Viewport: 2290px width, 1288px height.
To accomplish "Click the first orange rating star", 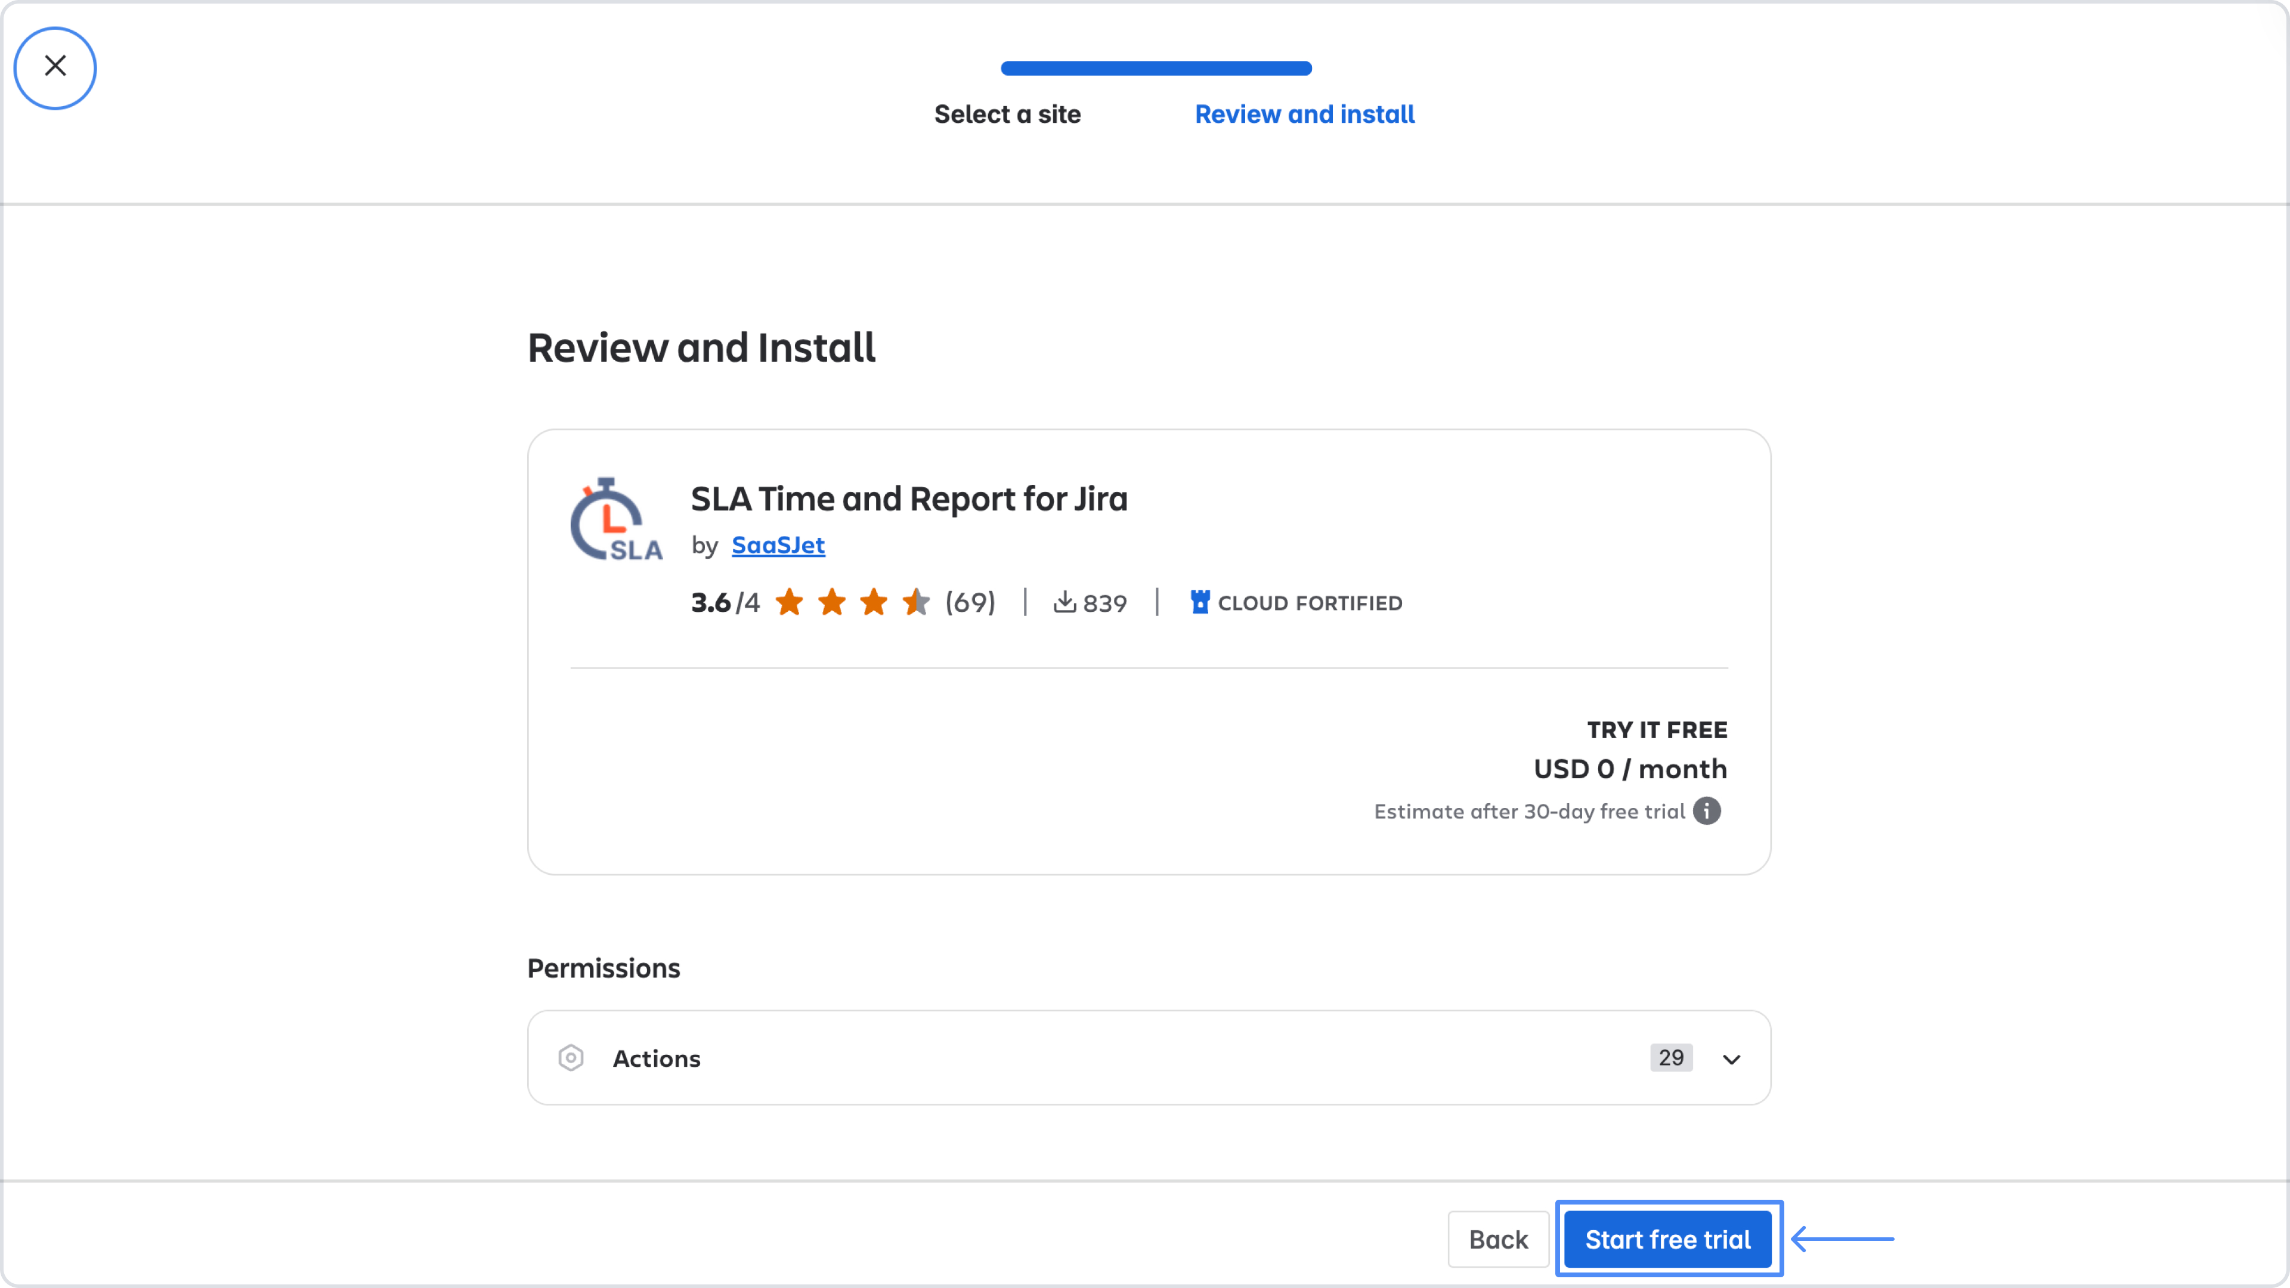I will (790, 602).
